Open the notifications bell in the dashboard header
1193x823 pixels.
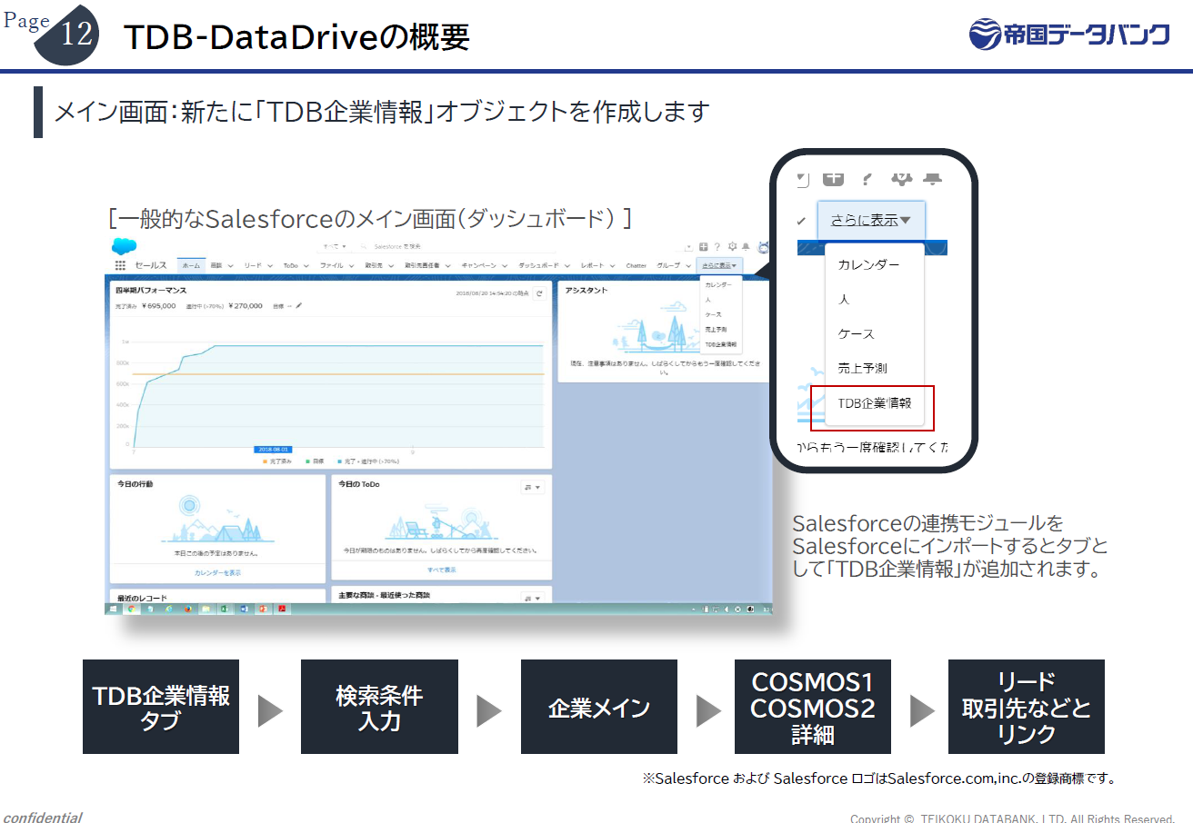[746, 247]
